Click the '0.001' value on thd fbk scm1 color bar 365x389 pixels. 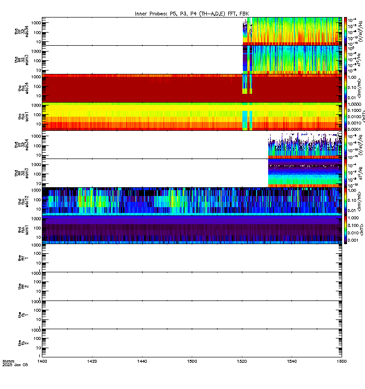tap(353, 240)
